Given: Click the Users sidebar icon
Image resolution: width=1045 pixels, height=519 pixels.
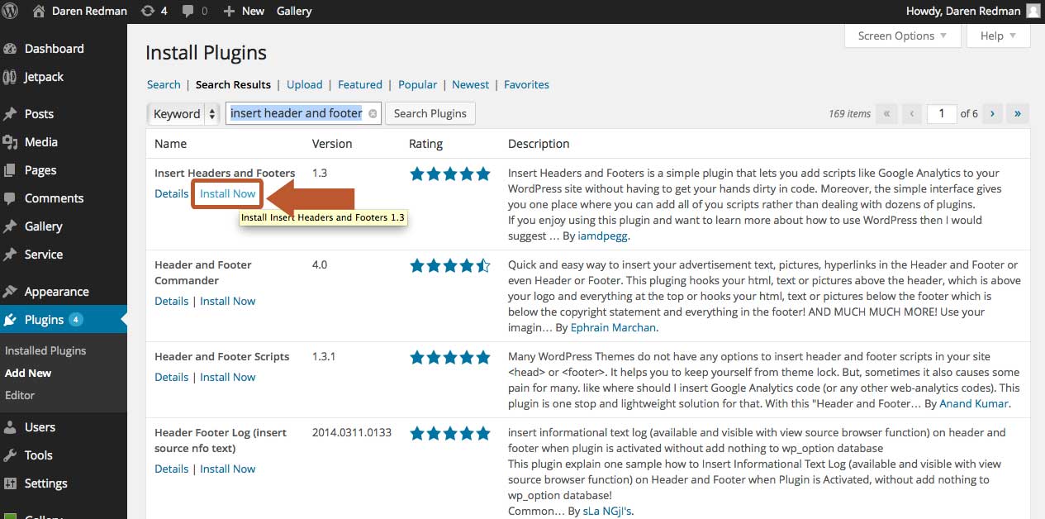Looking at the screenshot, I should coord(11,427).
